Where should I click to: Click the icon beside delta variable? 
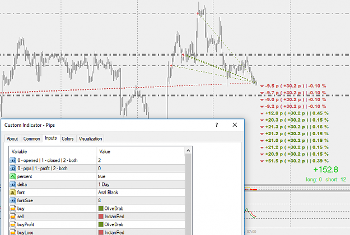pos(13,185)
